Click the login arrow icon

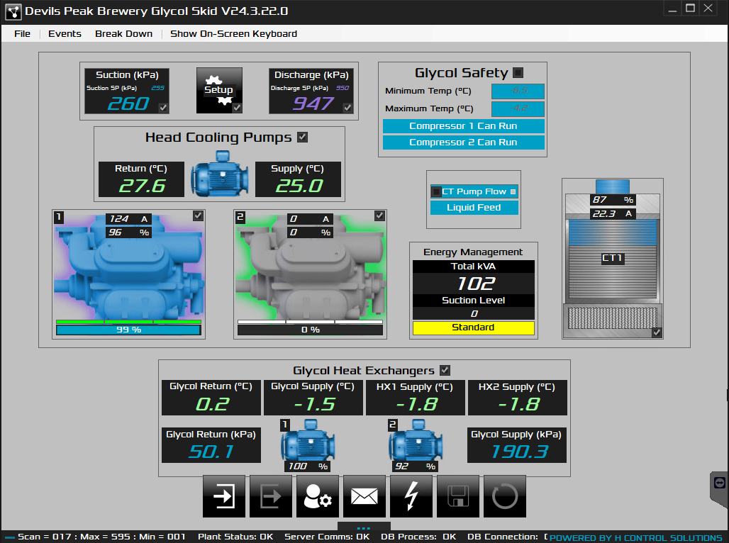223,496
